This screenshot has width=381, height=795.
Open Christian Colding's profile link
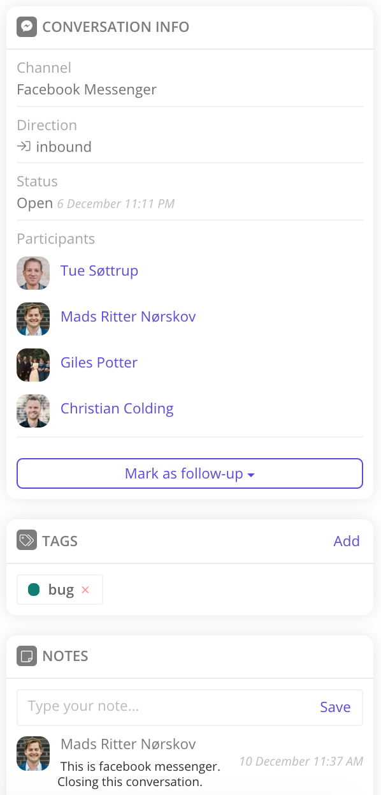(x=117, y=408)
